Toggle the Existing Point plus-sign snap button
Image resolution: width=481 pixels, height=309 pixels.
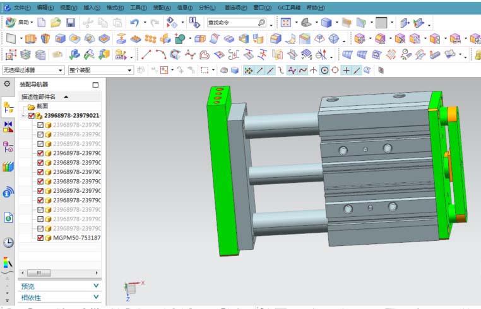tap(346, 71)
